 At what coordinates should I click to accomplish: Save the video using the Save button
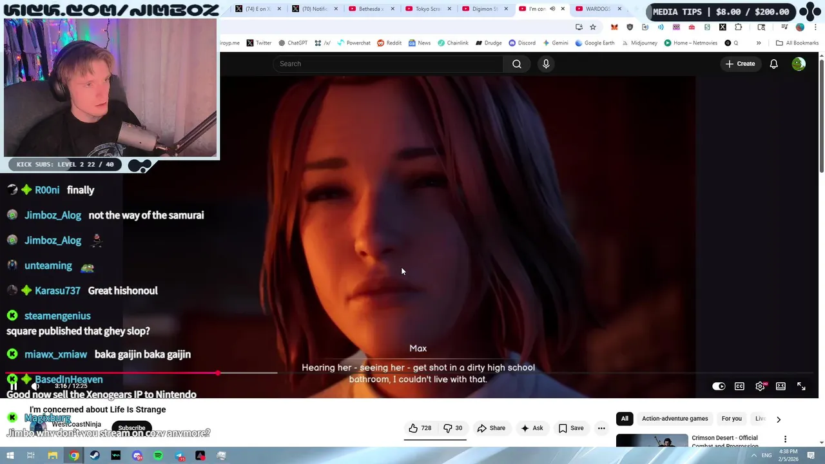click(571, 428)
